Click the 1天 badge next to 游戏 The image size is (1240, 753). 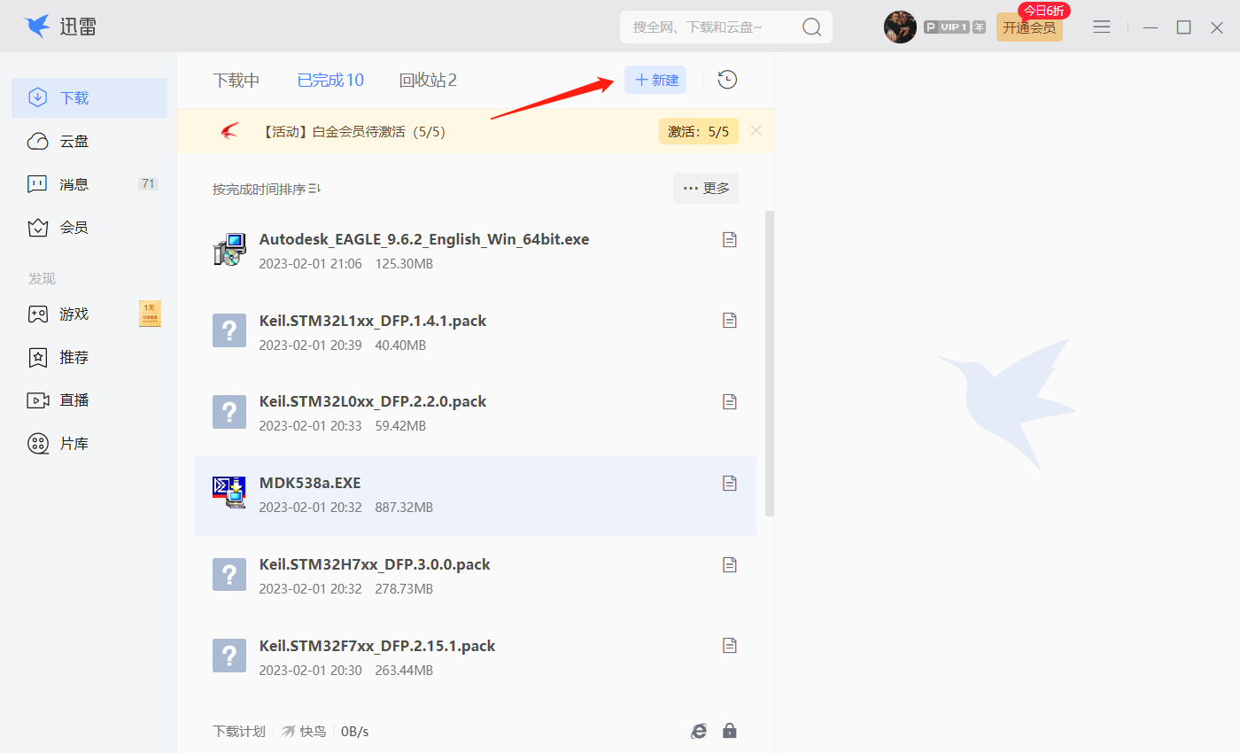tap(150, 314)
